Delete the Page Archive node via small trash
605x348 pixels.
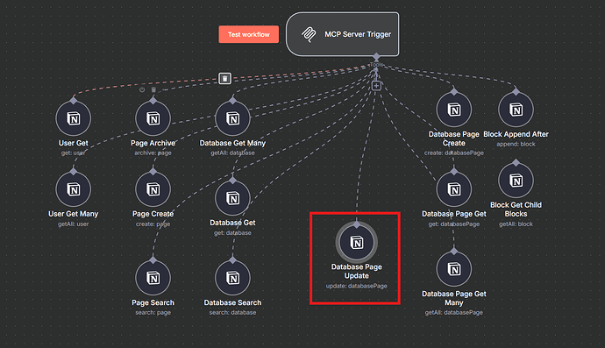[x=153, y=89]
